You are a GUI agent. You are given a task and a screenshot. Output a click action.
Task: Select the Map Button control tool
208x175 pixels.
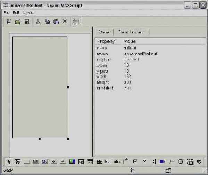tap(36, 161)
